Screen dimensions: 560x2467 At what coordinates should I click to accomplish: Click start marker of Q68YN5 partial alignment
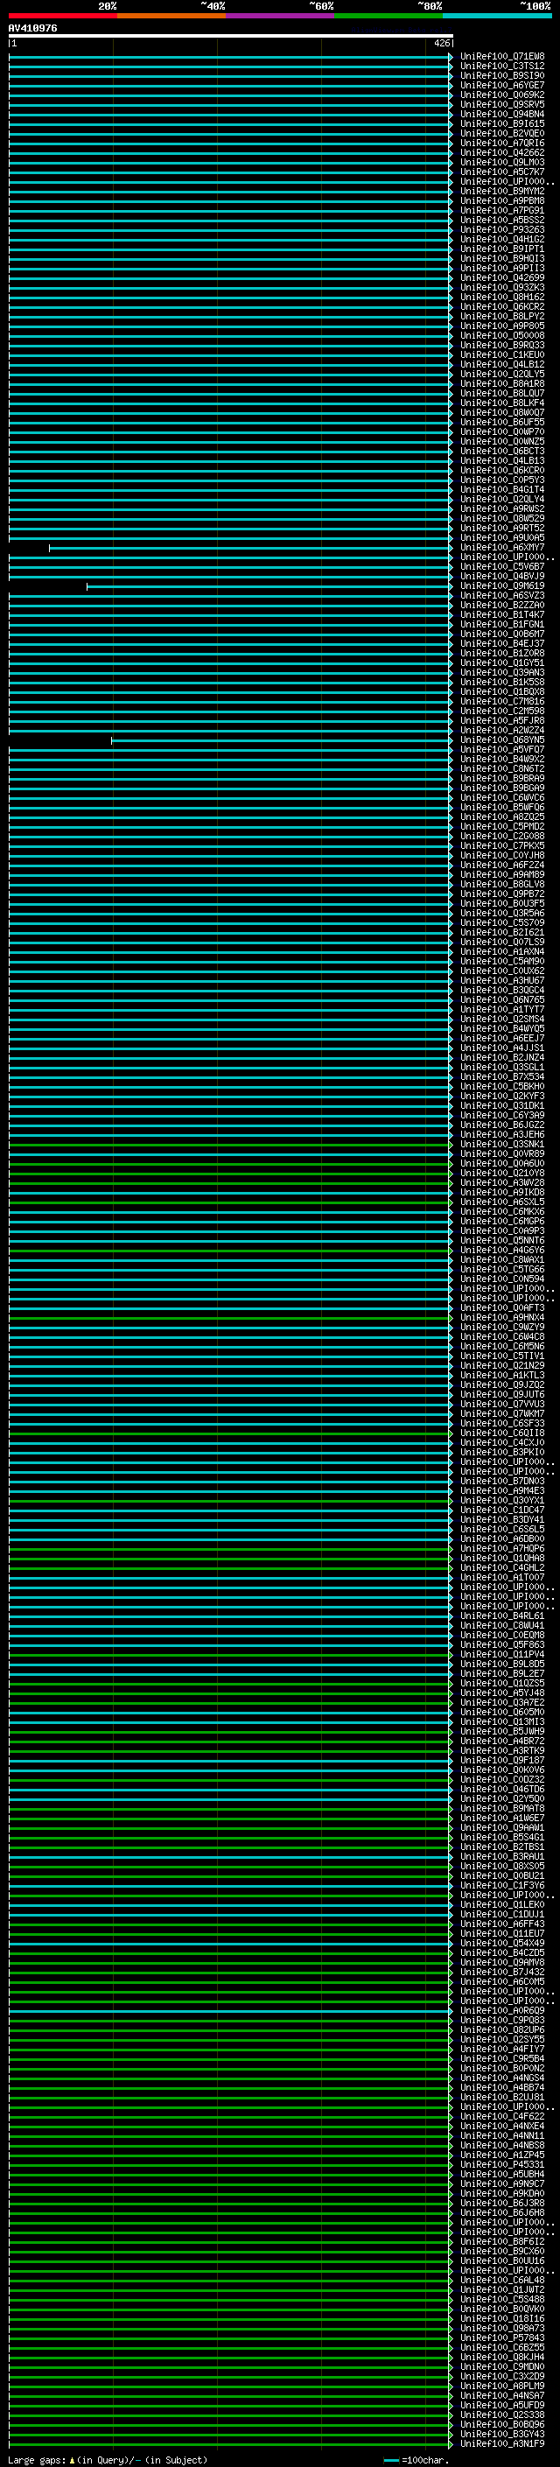[x=112, y=740]
